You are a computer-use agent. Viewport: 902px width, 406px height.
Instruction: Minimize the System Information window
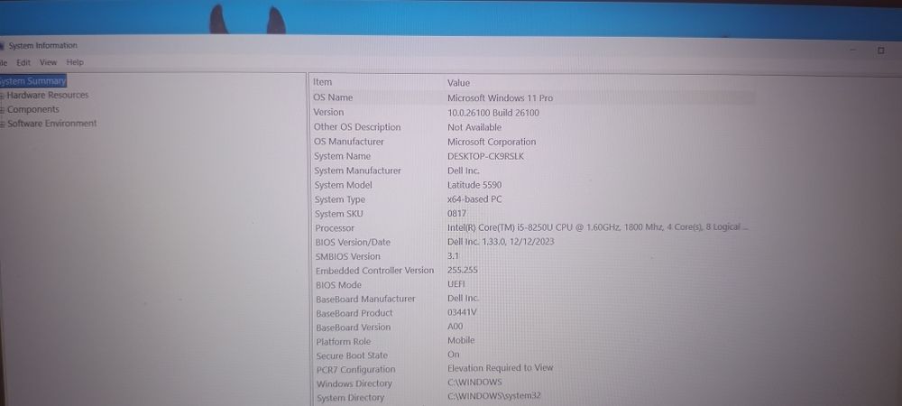tap(853, 51)
